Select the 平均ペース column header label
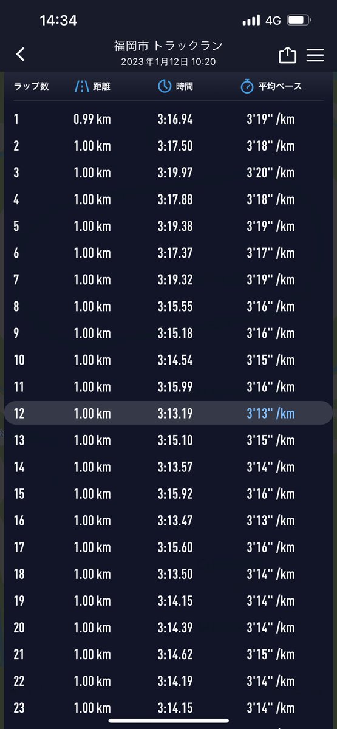 point(279,86)
